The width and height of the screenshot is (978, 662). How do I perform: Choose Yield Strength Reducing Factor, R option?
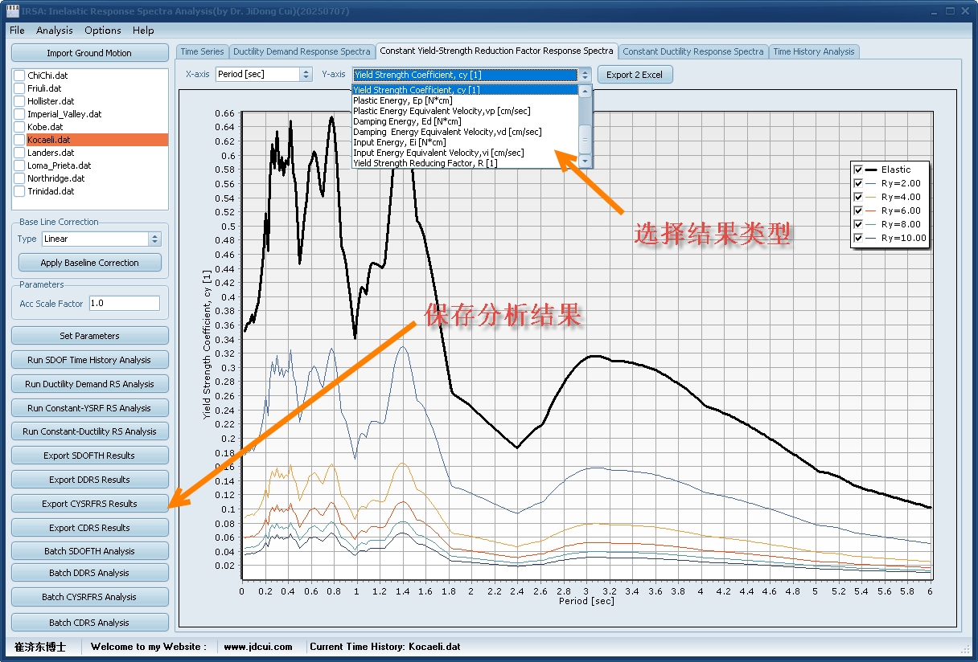(425, 163)
